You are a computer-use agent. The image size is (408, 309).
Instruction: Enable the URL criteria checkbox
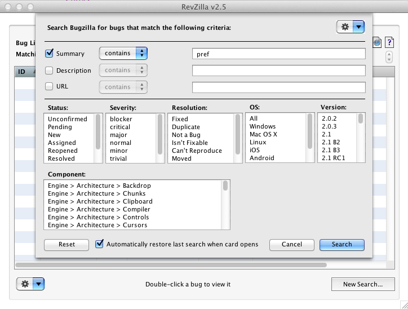click(x=49, y=87)
